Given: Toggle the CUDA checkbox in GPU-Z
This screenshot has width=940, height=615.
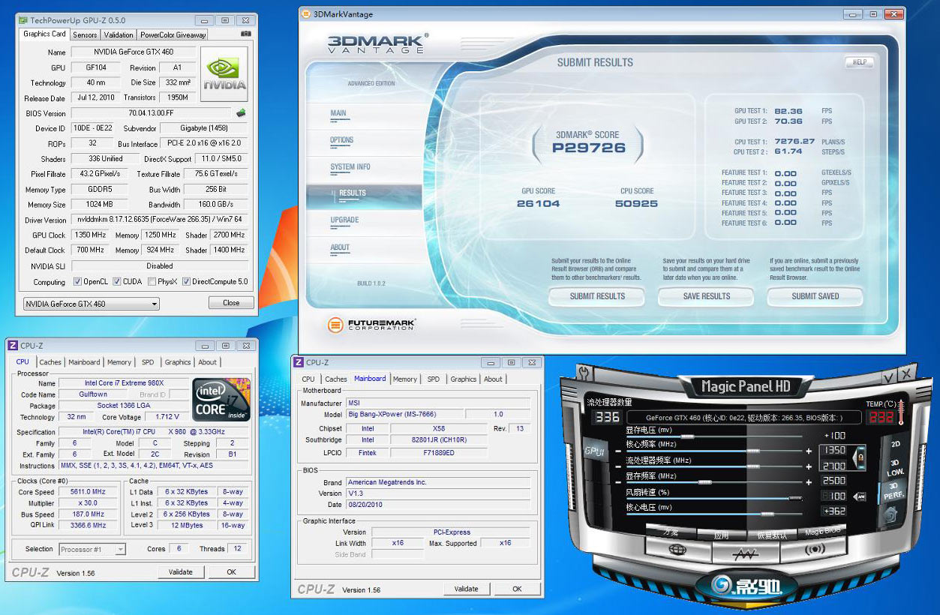Looking at the screenshot, I should [117, 282].
